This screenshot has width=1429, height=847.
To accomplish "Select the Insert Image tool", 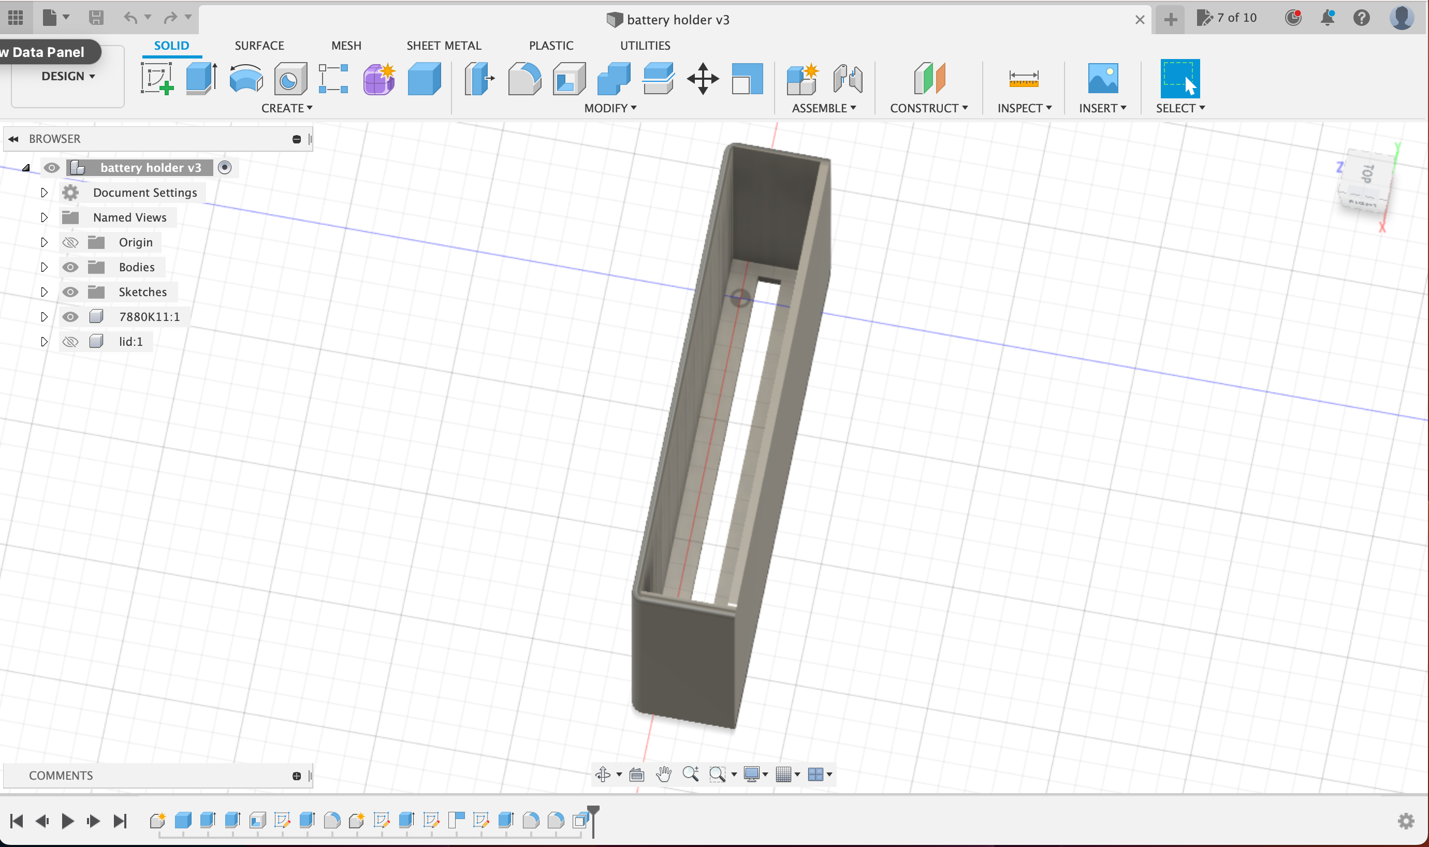I will [x=1103, y=79].
